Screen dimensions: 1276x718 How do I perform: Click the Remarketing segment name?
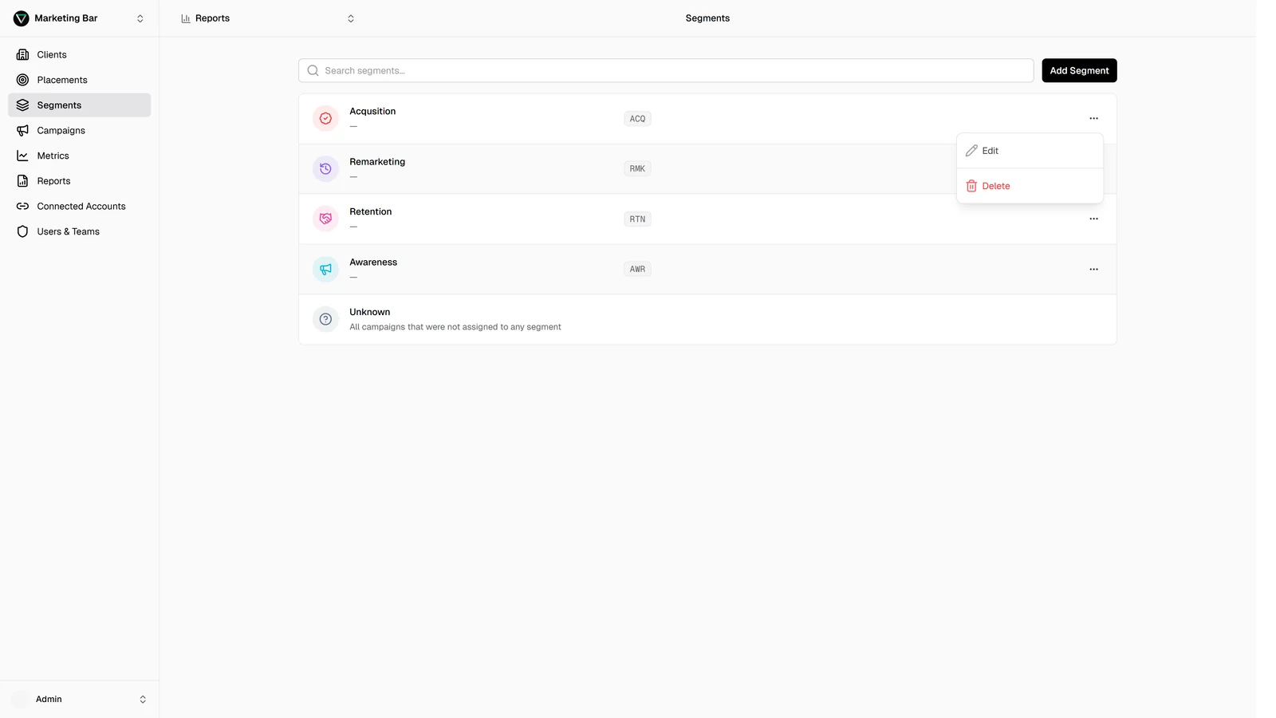coord(377,162)
